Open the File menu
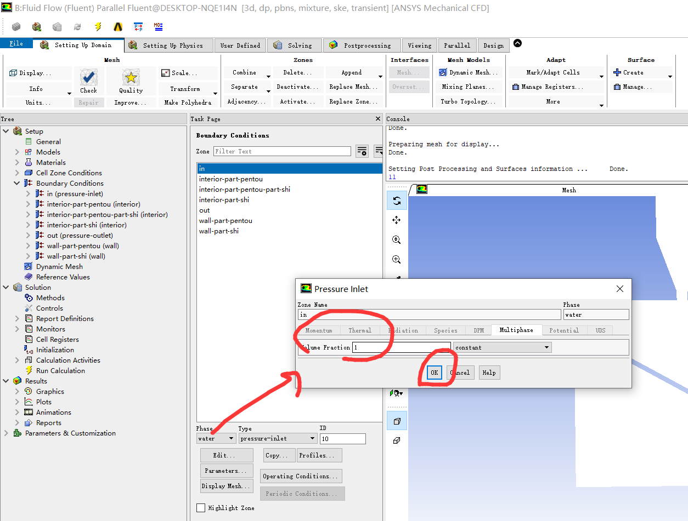The image size is (688, 521). click(x=16, y=44)
